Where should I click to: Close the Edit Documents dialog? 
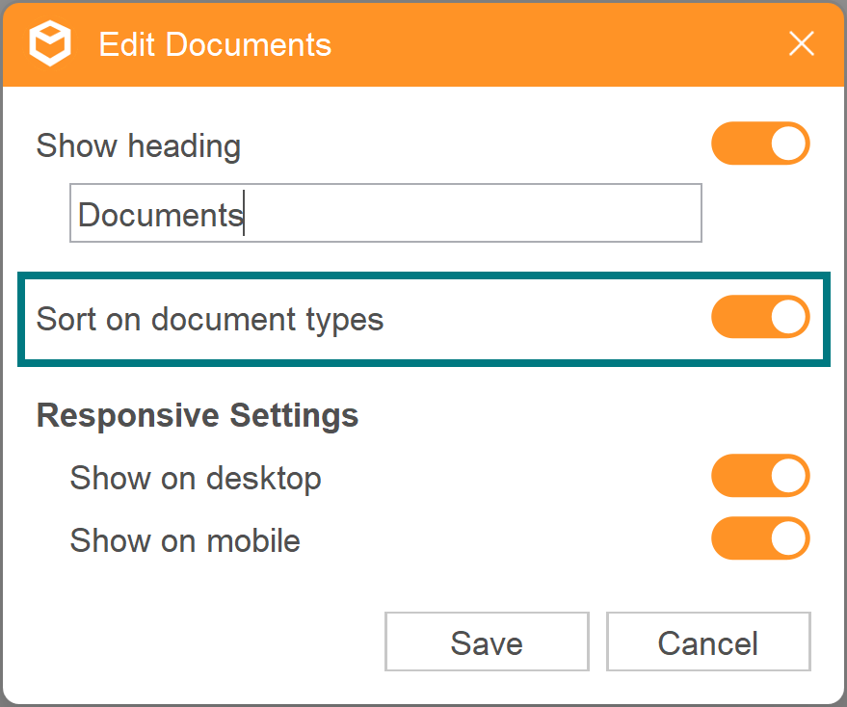tap(801, 44)
